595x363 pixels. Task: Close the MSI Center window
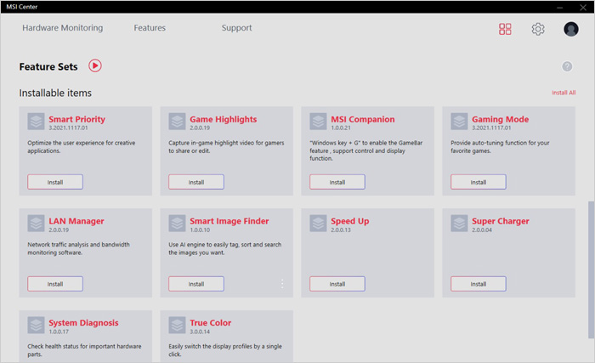(x=583, y=7)
